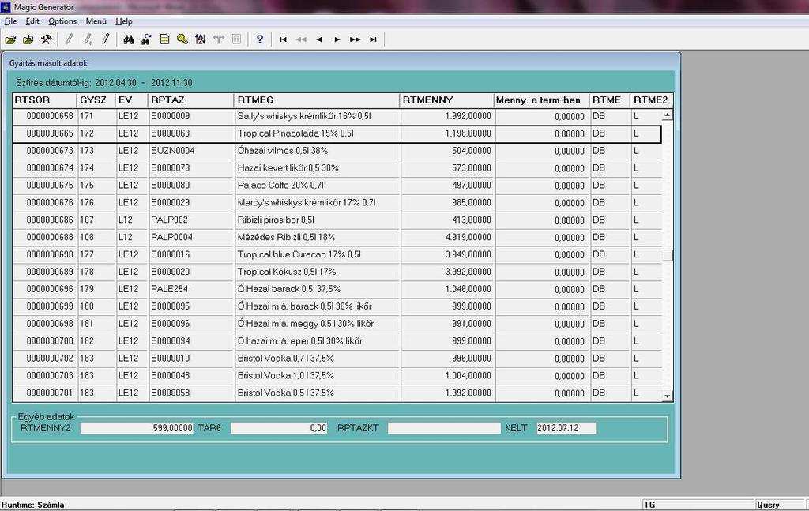Screen dimensions: 809x511
Task: Click RTSOR cell 0000000699
Action: (x=45, y=306)
